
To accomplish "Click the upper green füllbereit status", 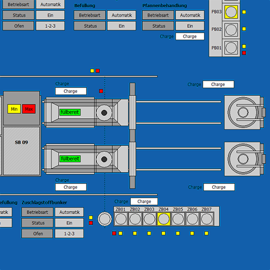I will [x=70, y=112].
